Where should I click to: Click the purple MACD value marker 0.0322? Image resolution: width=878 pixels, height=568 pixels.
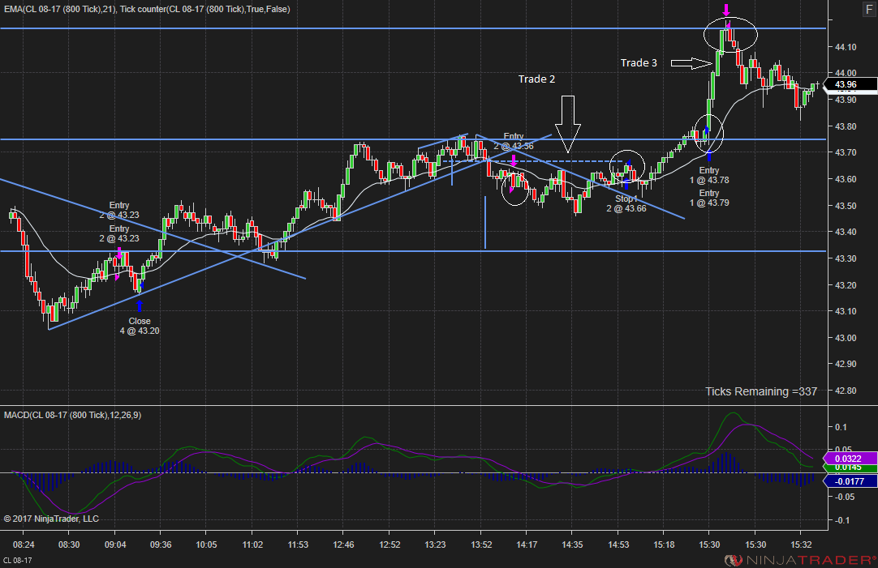coord(850,459)
